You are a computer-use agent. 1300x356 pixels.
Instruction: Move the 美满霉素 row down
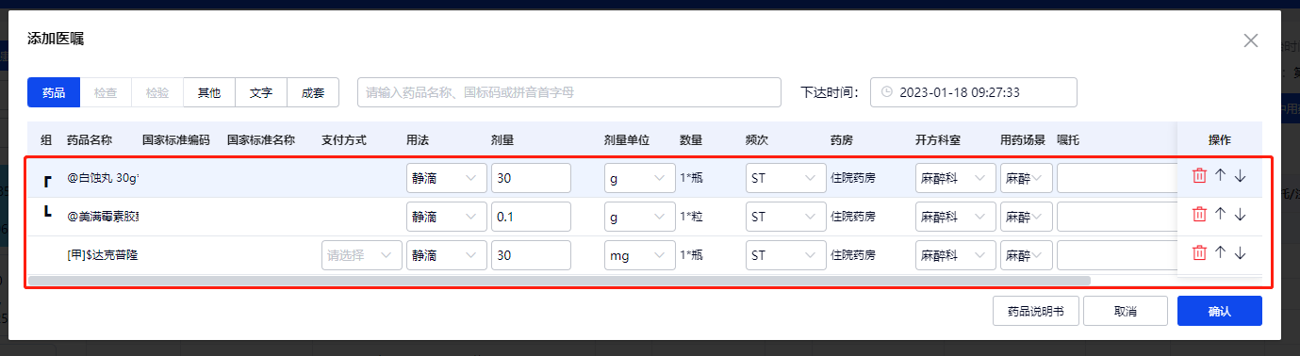(1240, 214)
